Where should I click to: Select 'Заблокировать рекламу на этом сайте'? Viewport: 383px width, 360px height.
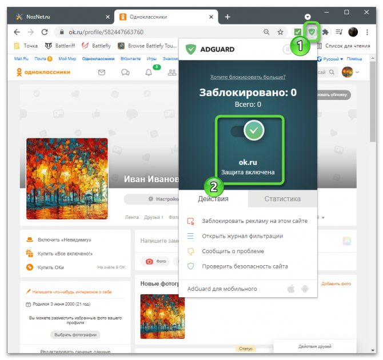pyautogui.click(x=248, y=221)
